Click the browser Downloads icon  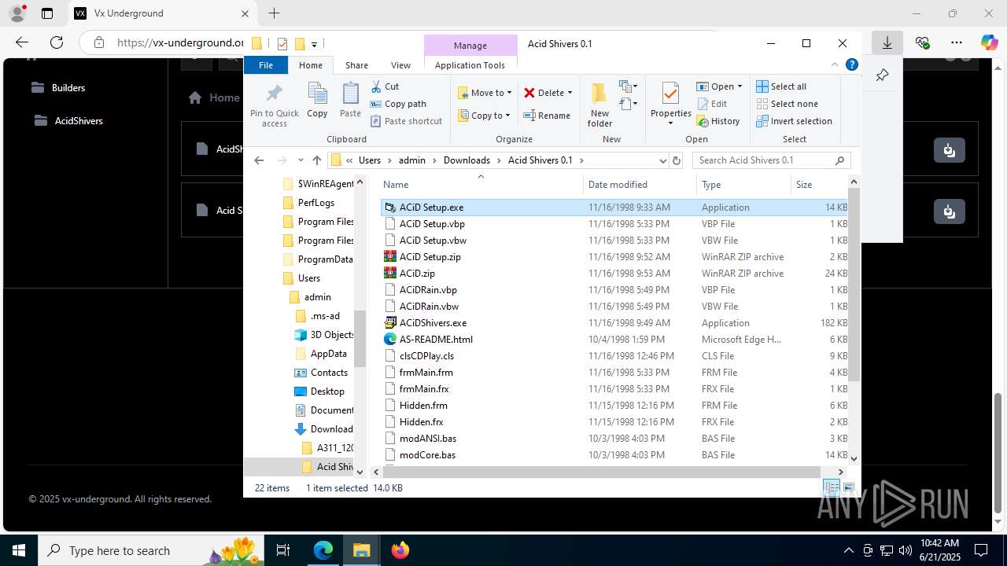point(887,42)
